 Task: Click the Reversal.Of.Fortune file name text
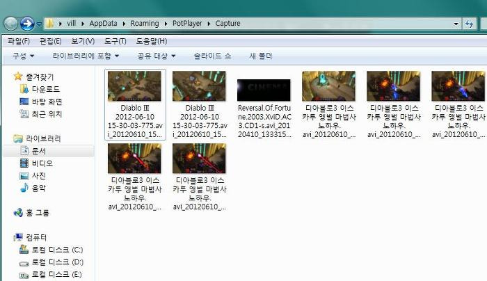tap(264, 121)
